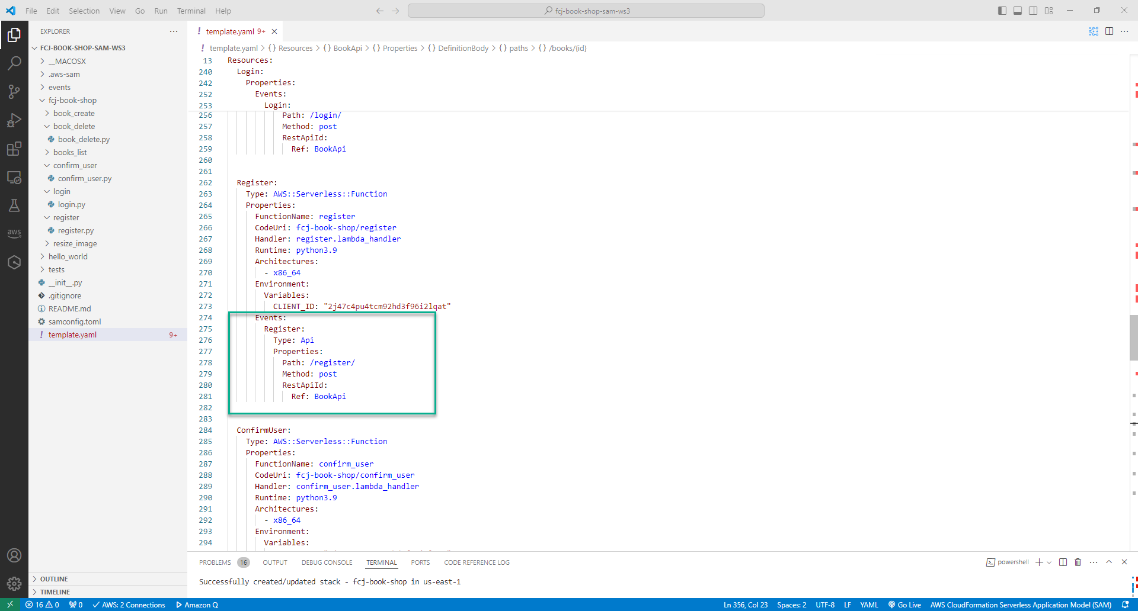Open samconfig.toml in explorer
1138x611 pixels.
pyautogui.click(x=75, y=321)
